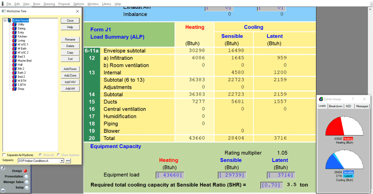Screen dimensions: 373x194
Task: Select the Setup mode radio indicator
Action: click(x=26, y=188)
